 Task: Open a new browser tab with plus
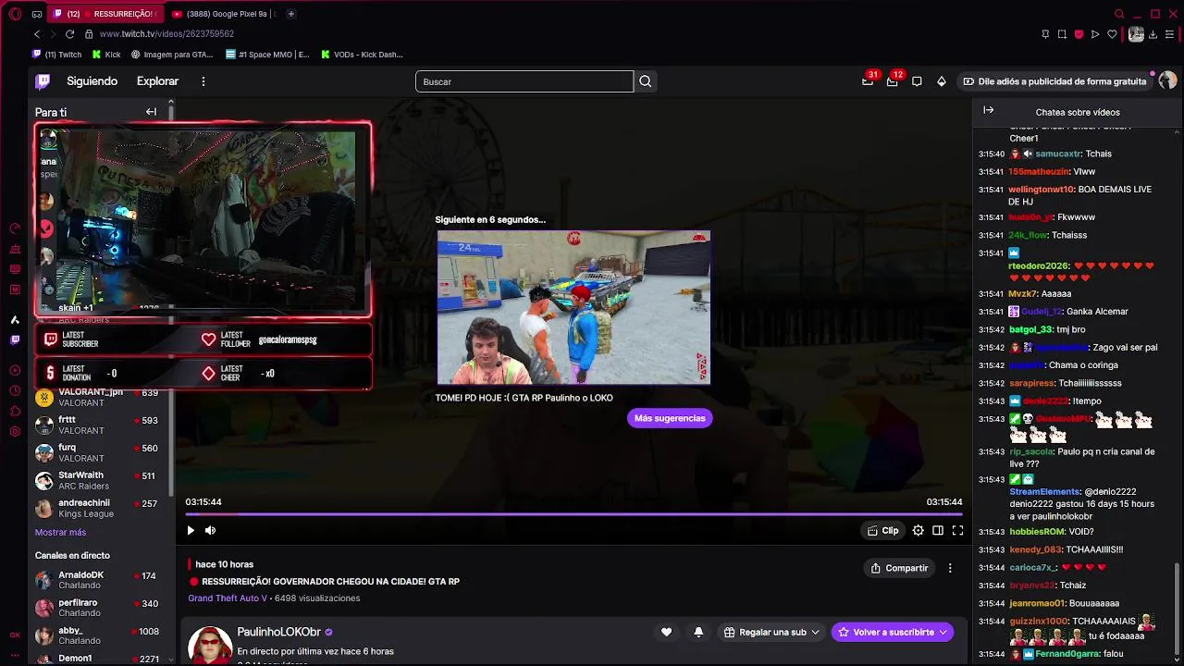[290, 14]
